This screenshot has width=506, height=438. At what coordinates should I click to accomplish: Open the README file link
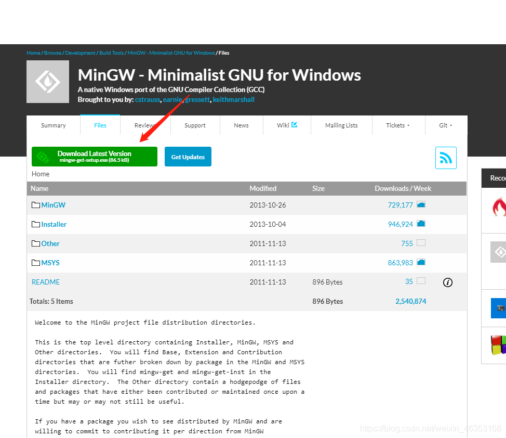pos(46,282)
